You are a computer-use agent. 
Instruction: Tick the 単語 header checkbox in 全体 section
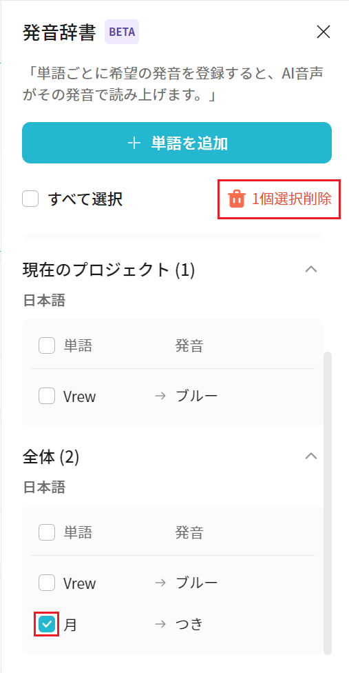click(47, 532)
